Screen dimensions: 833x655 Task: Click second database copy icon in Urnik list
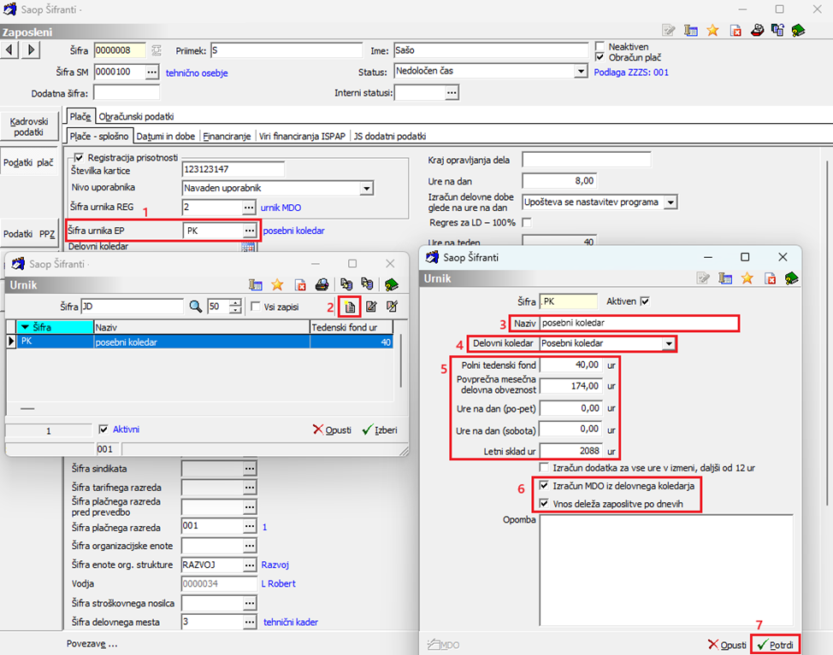click(x=367, y=285)
